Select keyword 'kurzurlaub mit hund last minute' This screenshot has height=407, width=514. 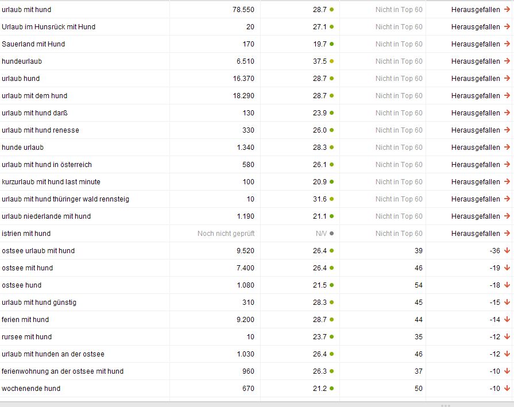click(51, 182)
